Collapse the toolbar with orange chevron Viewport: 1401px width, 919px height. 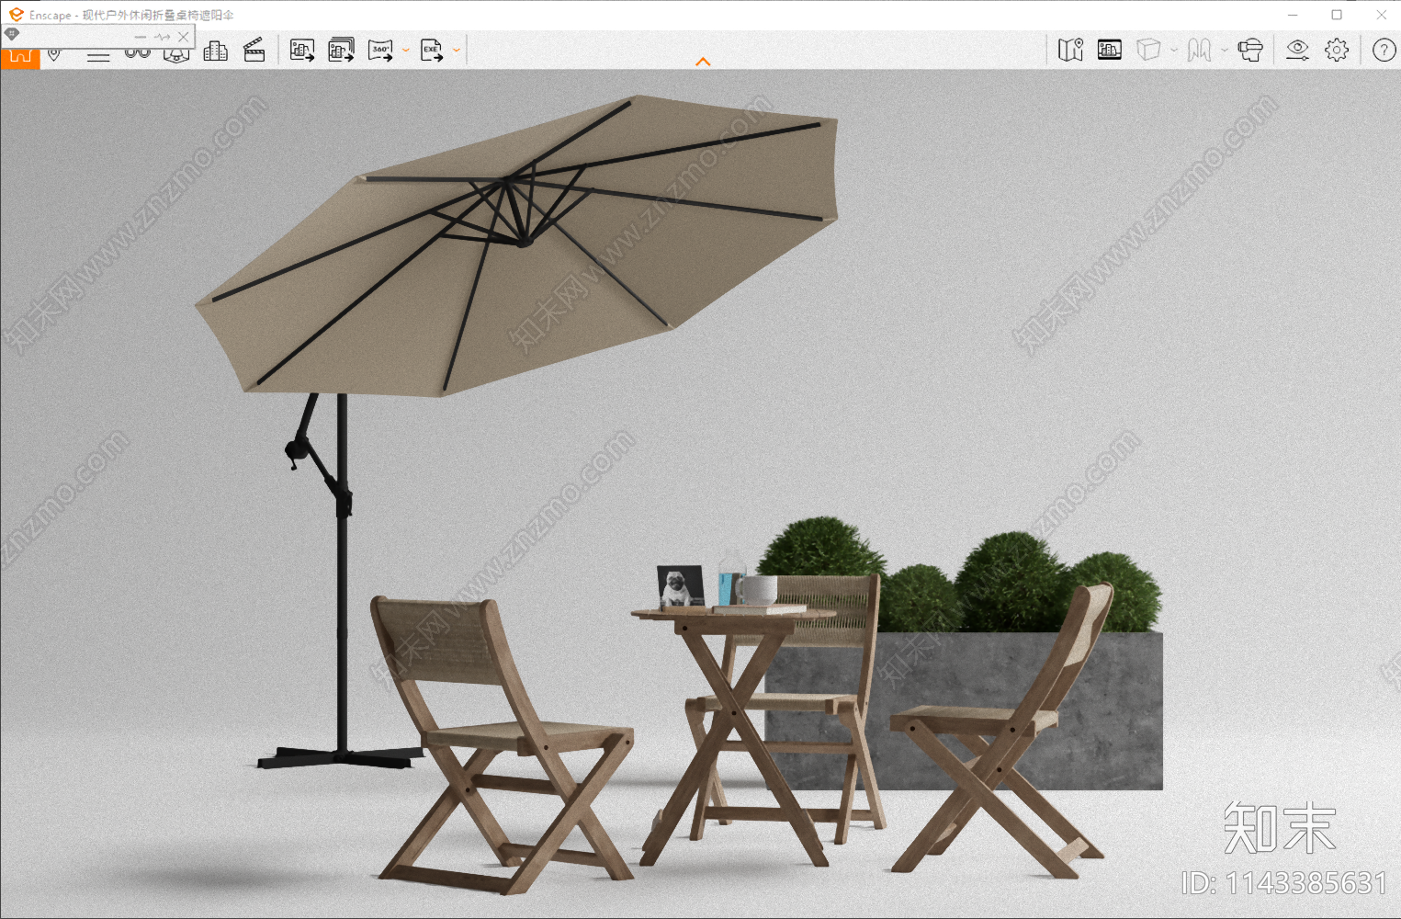pos(703,62)
